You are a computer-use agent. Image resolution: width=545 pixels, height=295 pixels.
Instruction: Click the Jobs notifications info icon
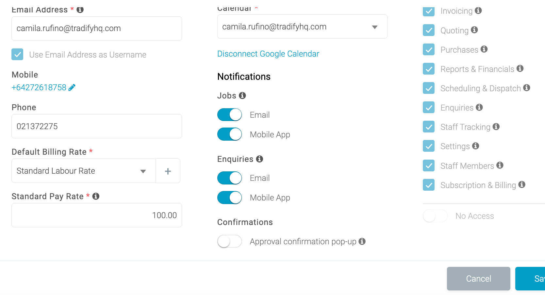pyautogui.click(x=242, y=95)
